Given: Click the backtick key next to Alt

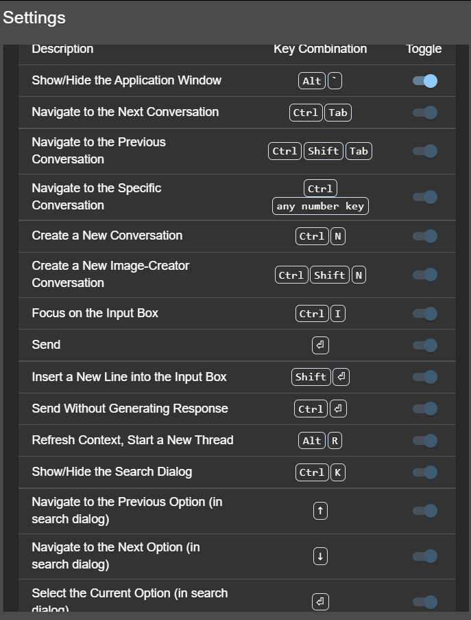Looking at the screenshot, I should (x=335, y=80).
